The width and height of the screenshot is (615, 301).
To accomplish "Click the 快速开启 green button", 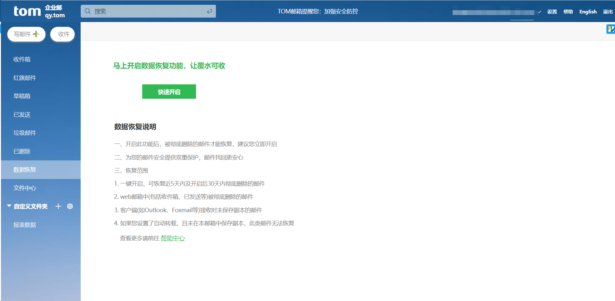I will tap(169, 92).
